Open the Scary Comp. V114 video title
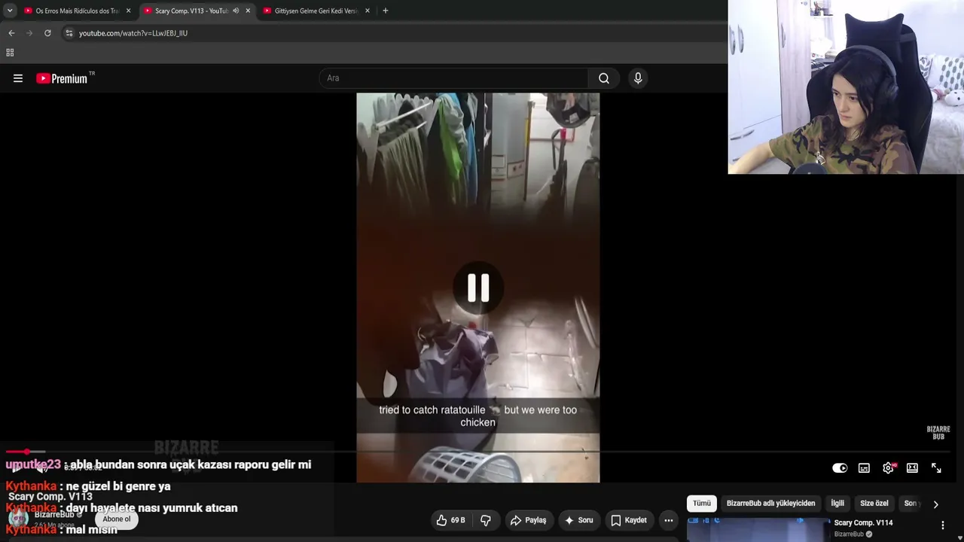The image size is (964, 542). coord(863,523)
